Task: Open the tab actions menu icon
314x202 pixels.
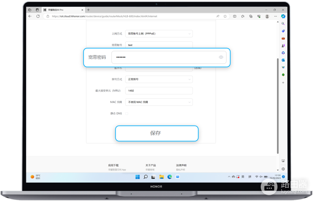Action: (37, 10)
